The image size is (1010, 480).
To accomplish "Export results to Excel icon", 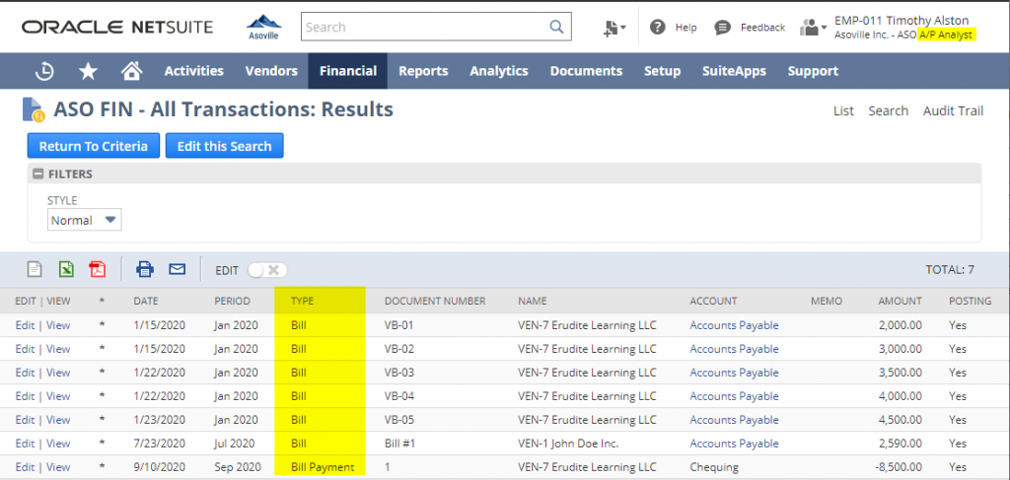I will (x=66, y=269).
